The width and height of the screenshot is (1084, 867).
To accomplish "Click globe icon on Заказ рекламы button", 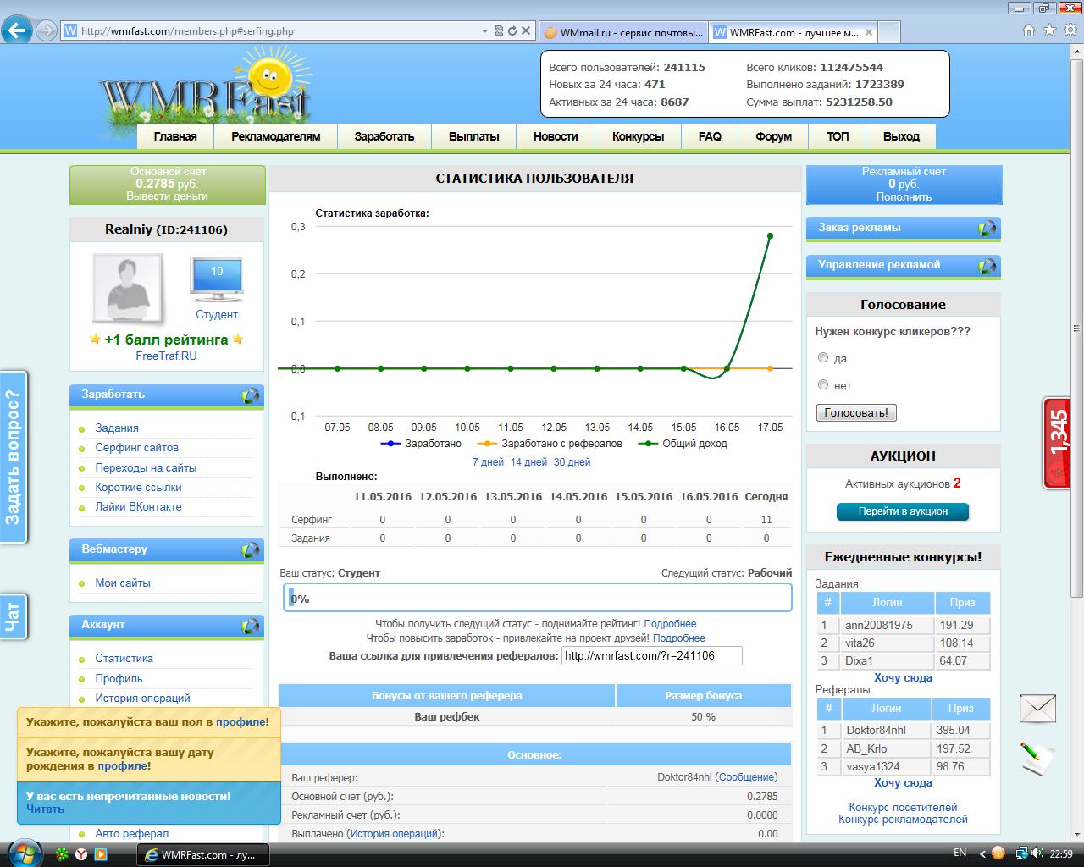I will (987, 229).
